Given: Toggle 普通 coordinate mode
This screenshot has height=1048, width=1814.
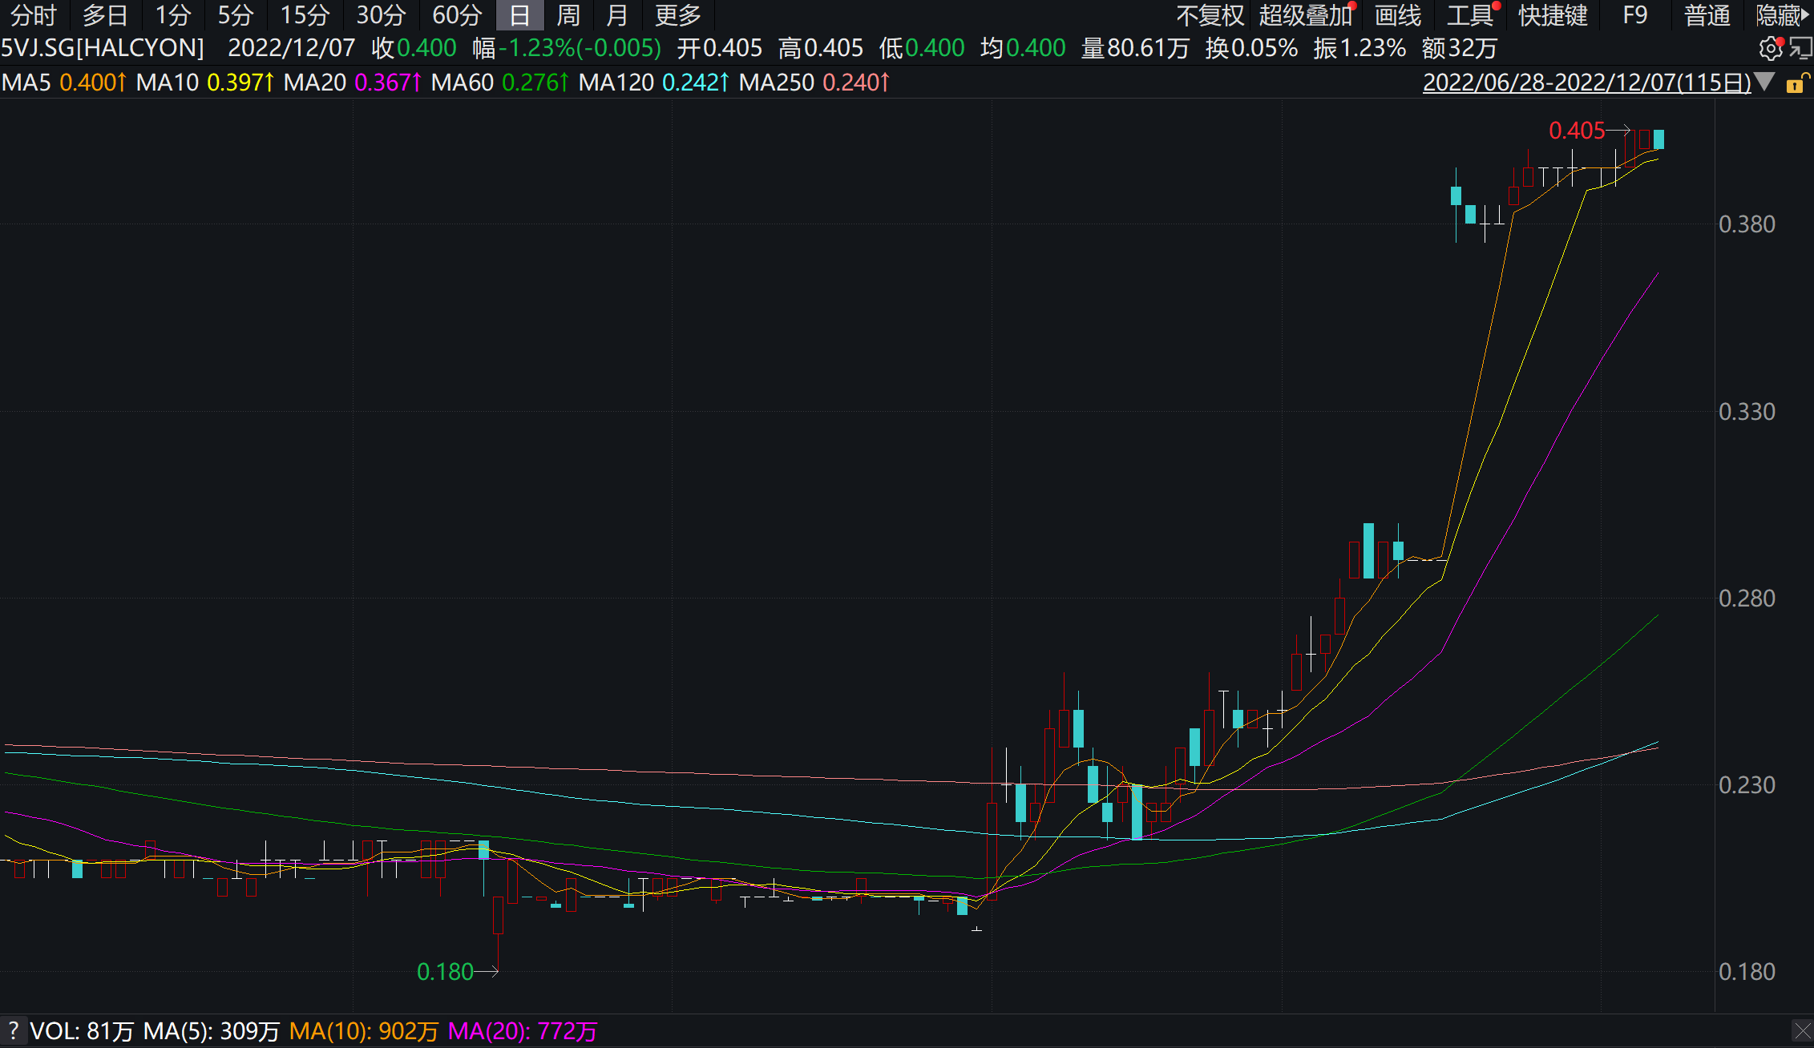Looking at the screenshot, I should coord(1707,15).
